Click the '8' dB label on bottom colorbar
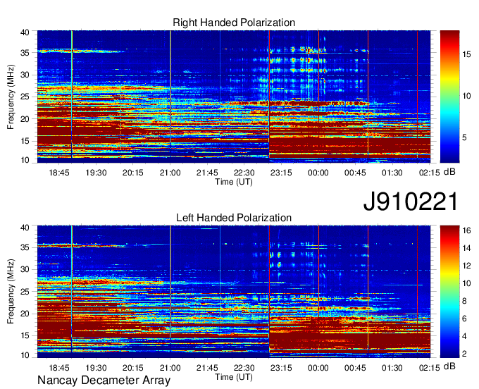This screenshot has width=479, height=389. point(464,301)
